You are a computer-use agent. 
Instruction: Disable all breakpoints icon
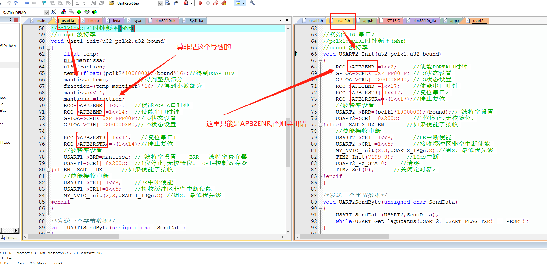coord(216,3)
